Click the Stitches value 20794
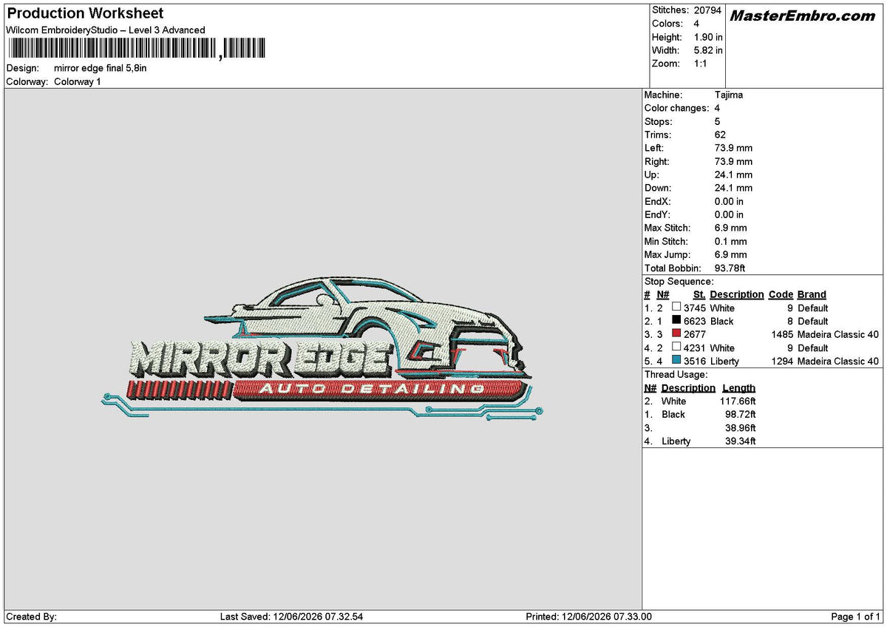The image size is (887, 627). (708, 10)
